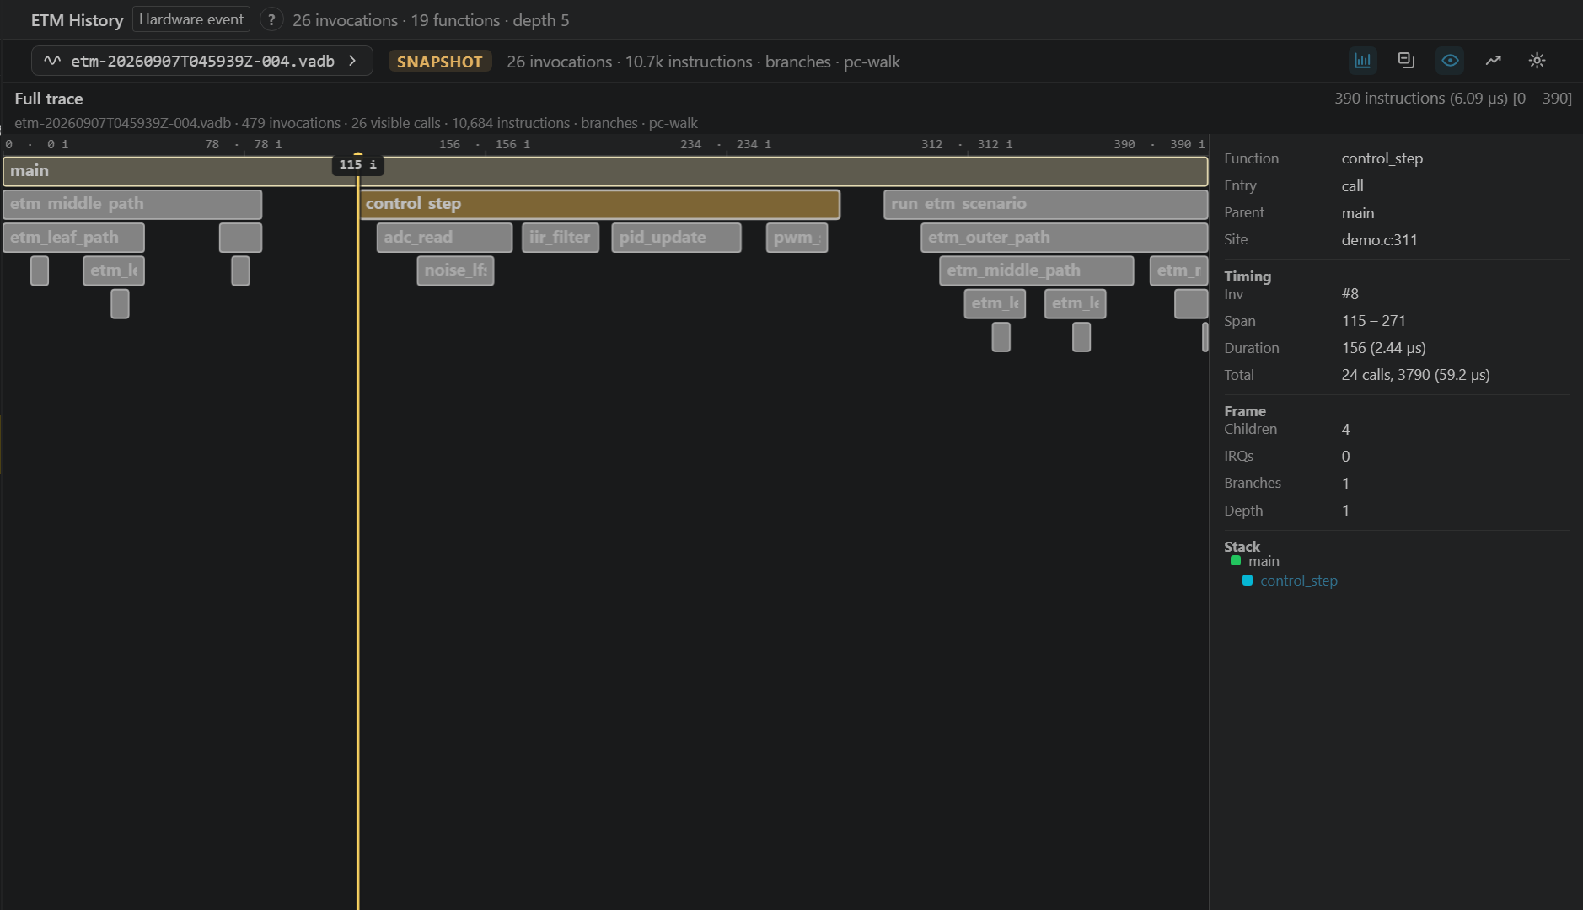This screenshot has width=1583, height=910.
Task: Click the 234 i ruler tick label
Action: [x=754, y=144]
